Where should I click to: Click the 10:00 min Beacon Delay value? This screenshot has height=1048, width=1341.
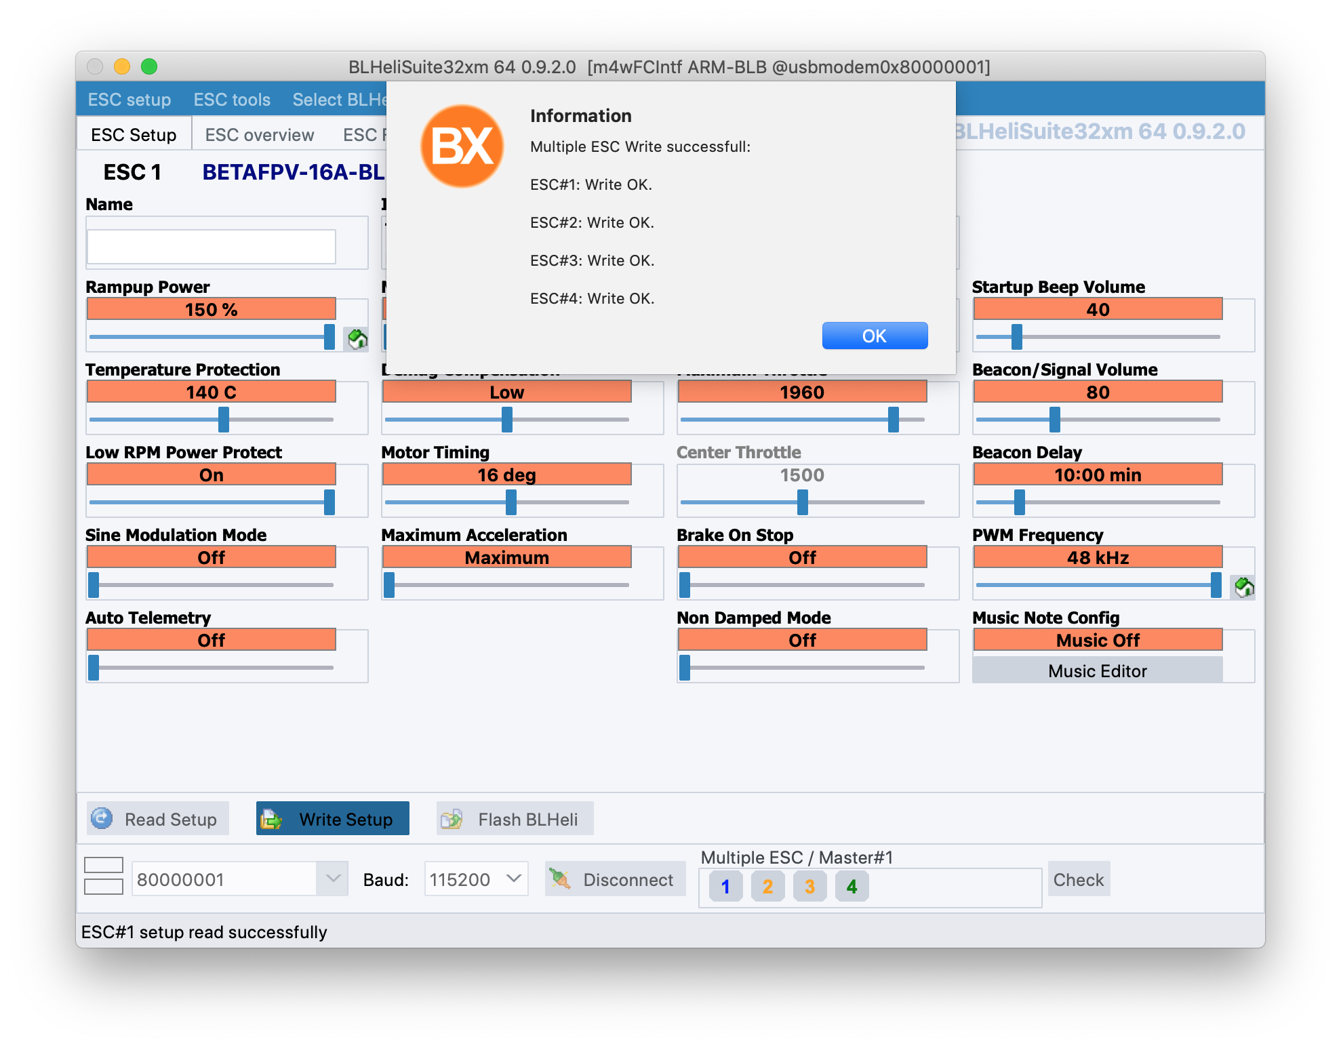tap(1098, 475)
